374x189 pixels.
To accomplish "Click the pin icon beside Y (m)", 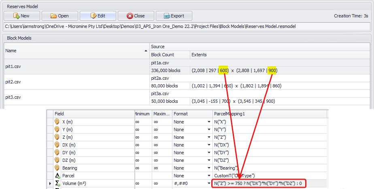I will [x=57, y=130].
